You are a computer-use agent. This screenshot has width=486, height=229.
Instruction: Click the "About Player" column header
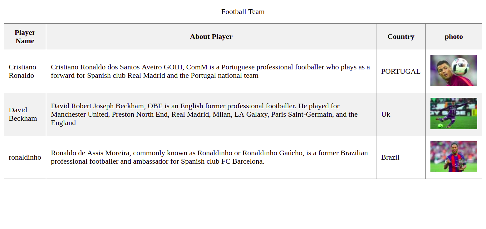pyautogui.click(x=211, y=37)
